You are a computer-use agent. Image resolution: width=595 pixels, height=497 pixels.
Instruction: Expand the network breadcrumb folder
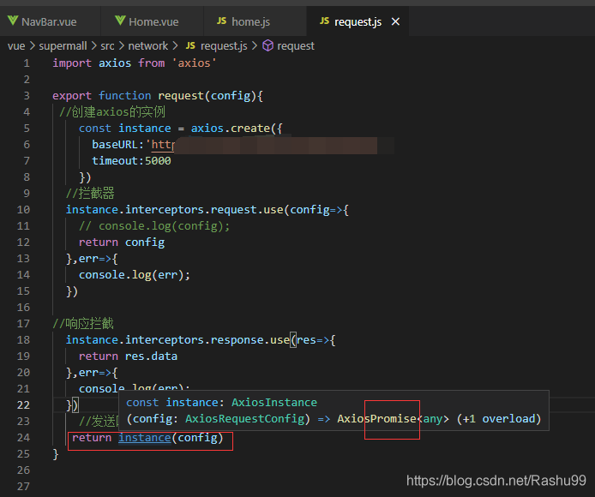148,46
